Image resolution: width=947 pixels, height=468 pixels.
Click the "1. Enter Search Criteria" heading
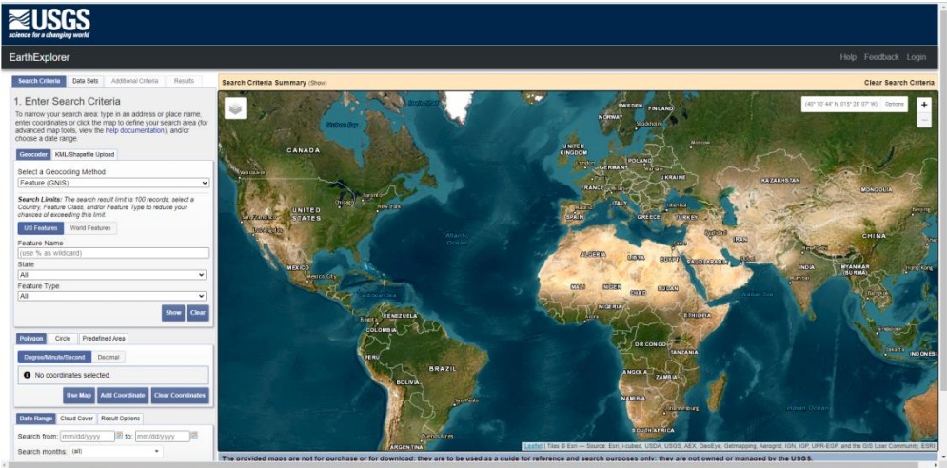point(67,102)
